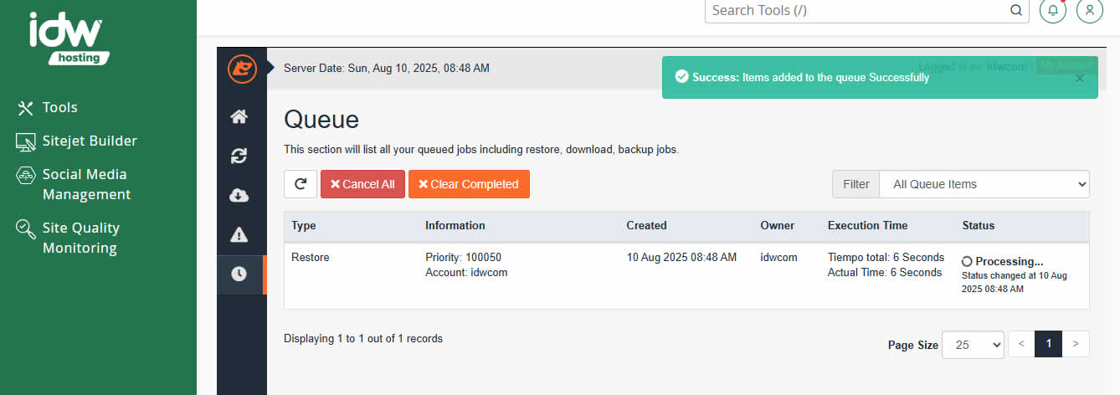
Task: Open the user account menu icon
Action: (1089, 11)
